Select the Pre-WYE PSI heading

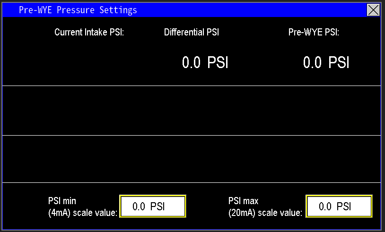314,33
